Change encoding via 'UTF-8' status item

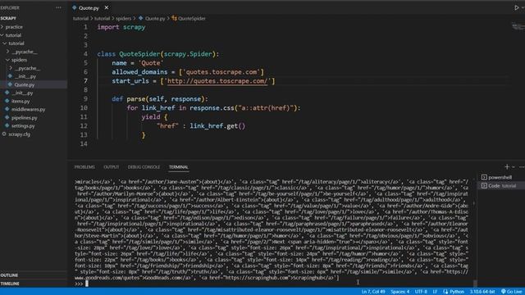pos(421,292)
